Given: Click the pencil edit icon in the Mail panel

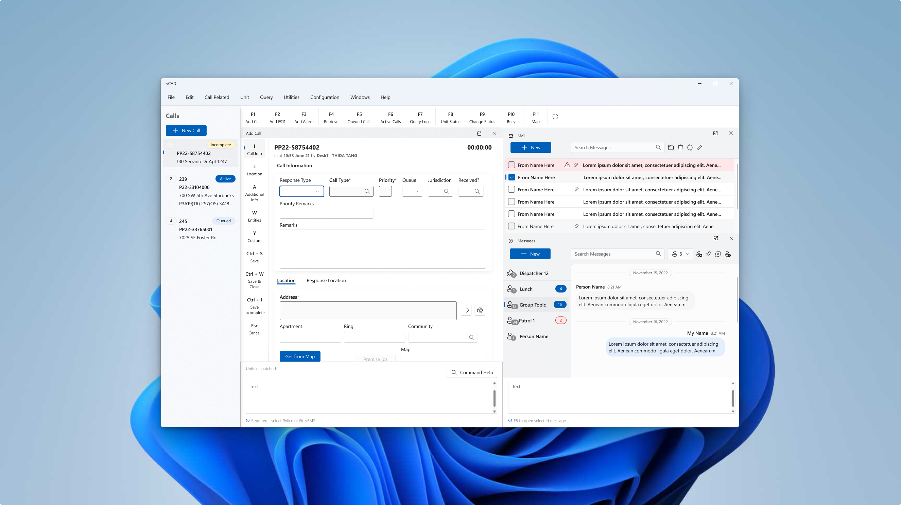Looking at the screenshot, I should pyautogui.click(x=699, y=147).
